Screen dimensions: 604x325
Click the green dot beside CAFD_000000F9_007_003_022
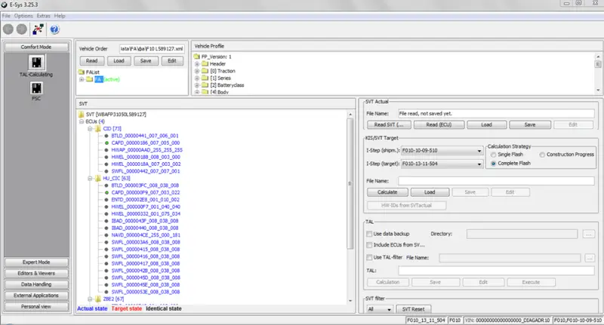tap(106, 192)
